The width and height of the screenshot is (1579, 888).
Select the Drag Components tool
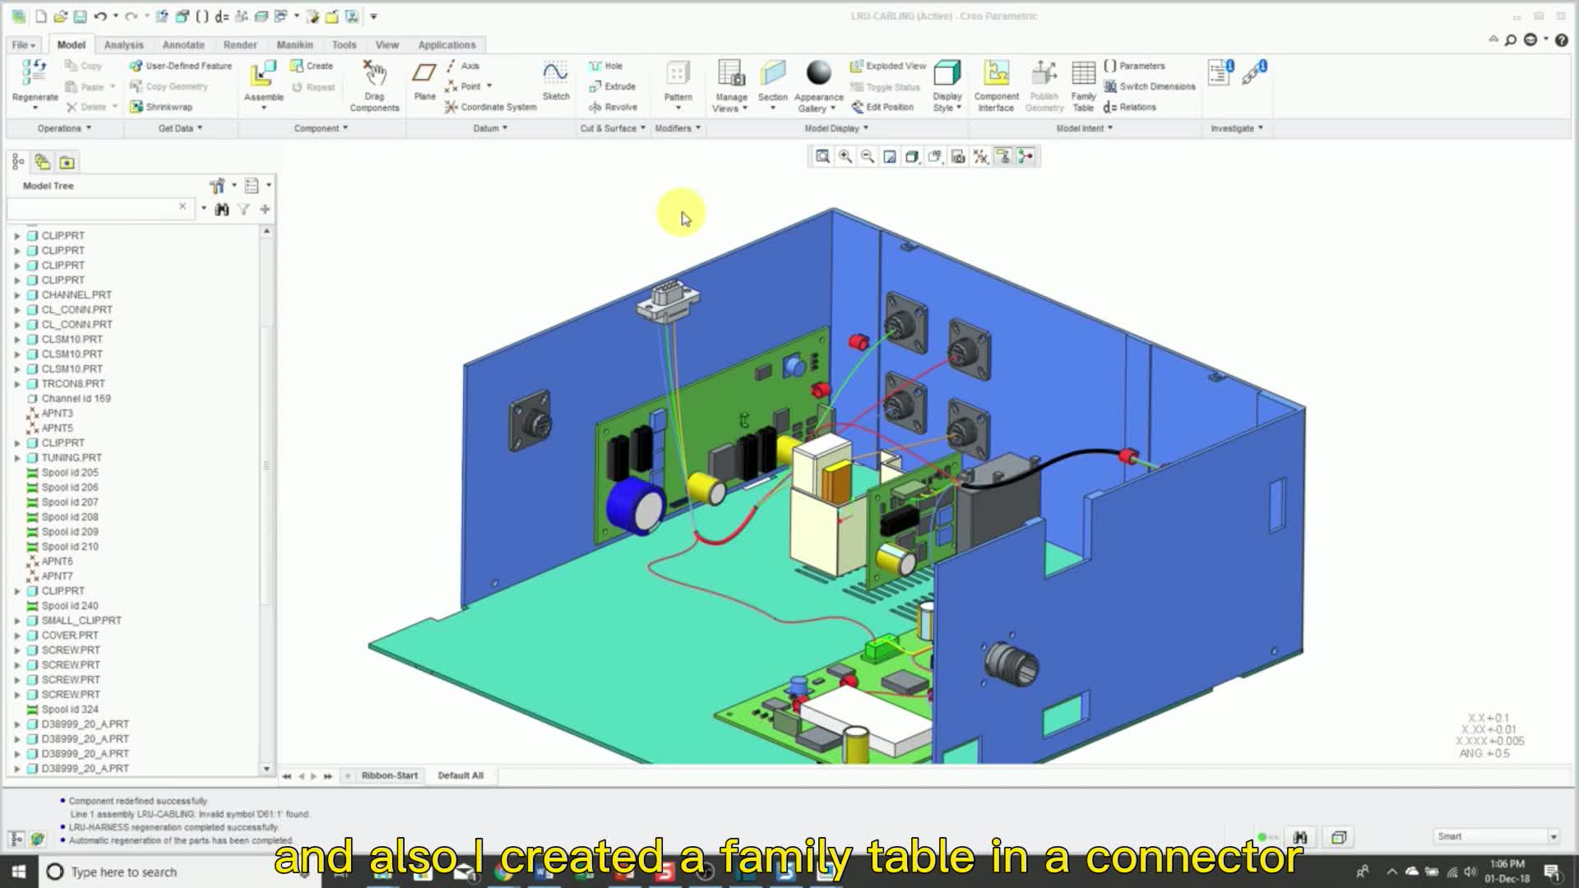(x=374, y=74)
